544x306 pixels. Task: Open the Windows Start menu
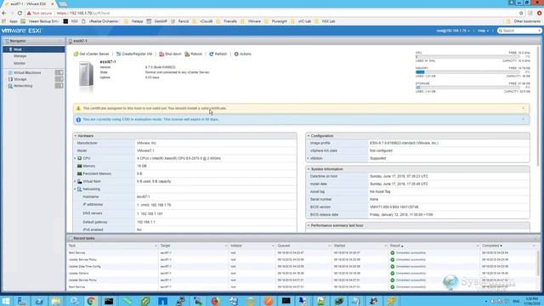click(x=6, y=301)
